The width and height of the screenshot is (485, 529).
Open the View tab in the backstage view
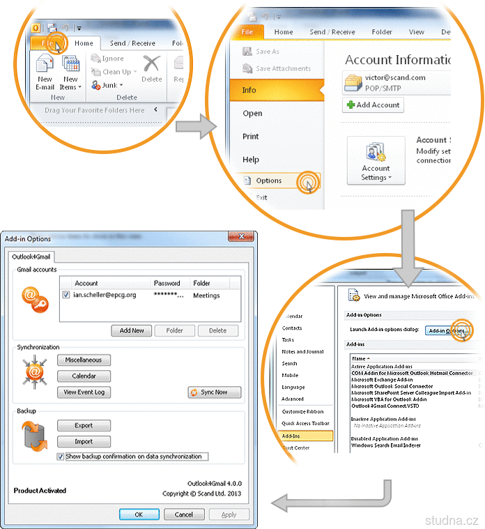(x=417, y=32)
